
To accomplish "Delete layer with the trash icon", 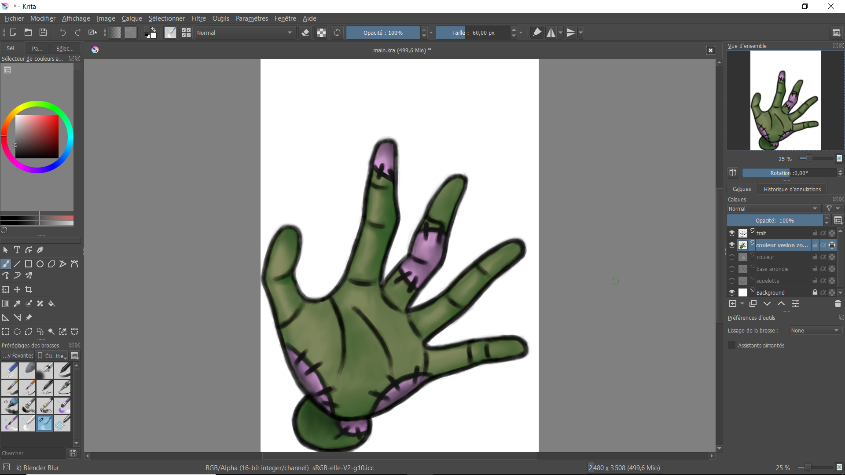I will click(x=838, y=303).
